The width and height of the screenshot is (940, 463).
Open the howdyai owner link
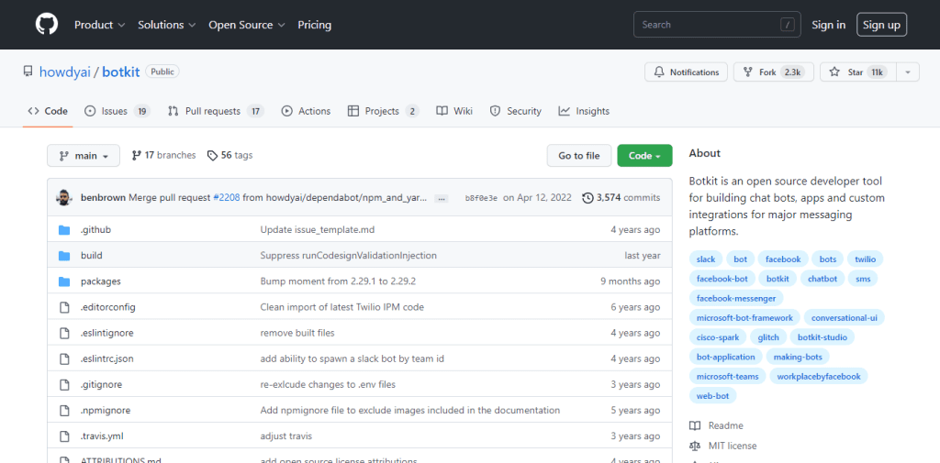[x=65, y=72]
